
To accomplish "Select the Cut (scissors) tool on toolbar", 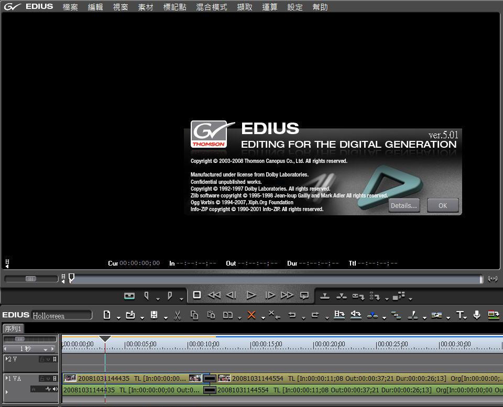I will (177, 315).
